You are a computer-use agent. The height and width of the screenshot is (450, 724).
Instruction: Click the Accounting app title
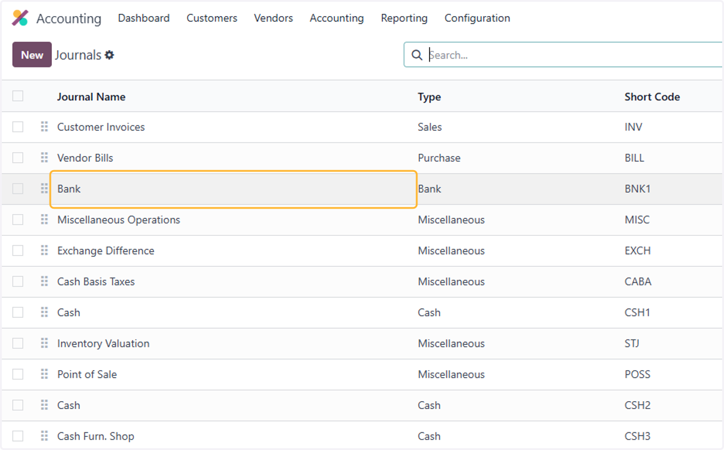[x=69, y=19]
